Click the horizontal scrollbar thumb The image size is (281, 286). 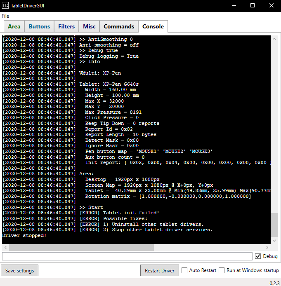(x=81, y=248)
